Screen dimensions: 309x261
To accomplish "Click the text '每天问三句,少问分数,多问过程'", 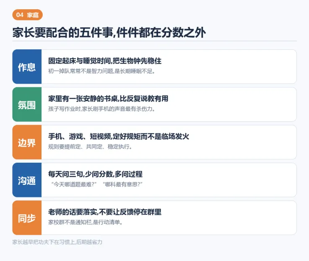I will pyautogui.click(x=95, y=174).
